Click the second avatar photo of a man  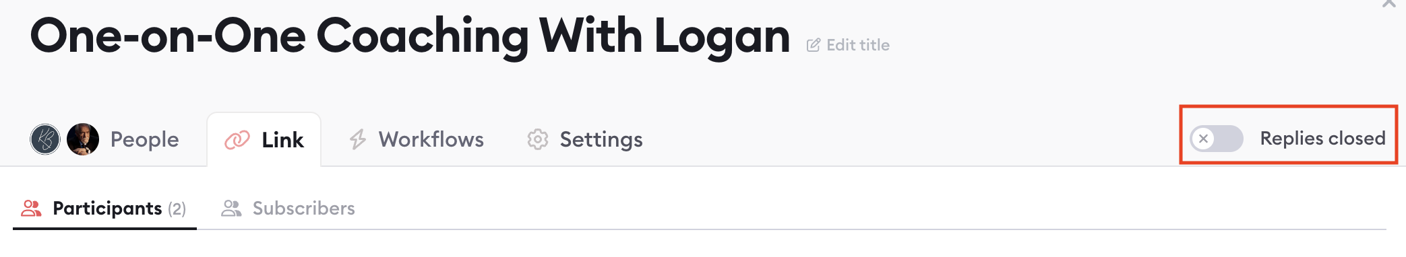tap(83, 139)
